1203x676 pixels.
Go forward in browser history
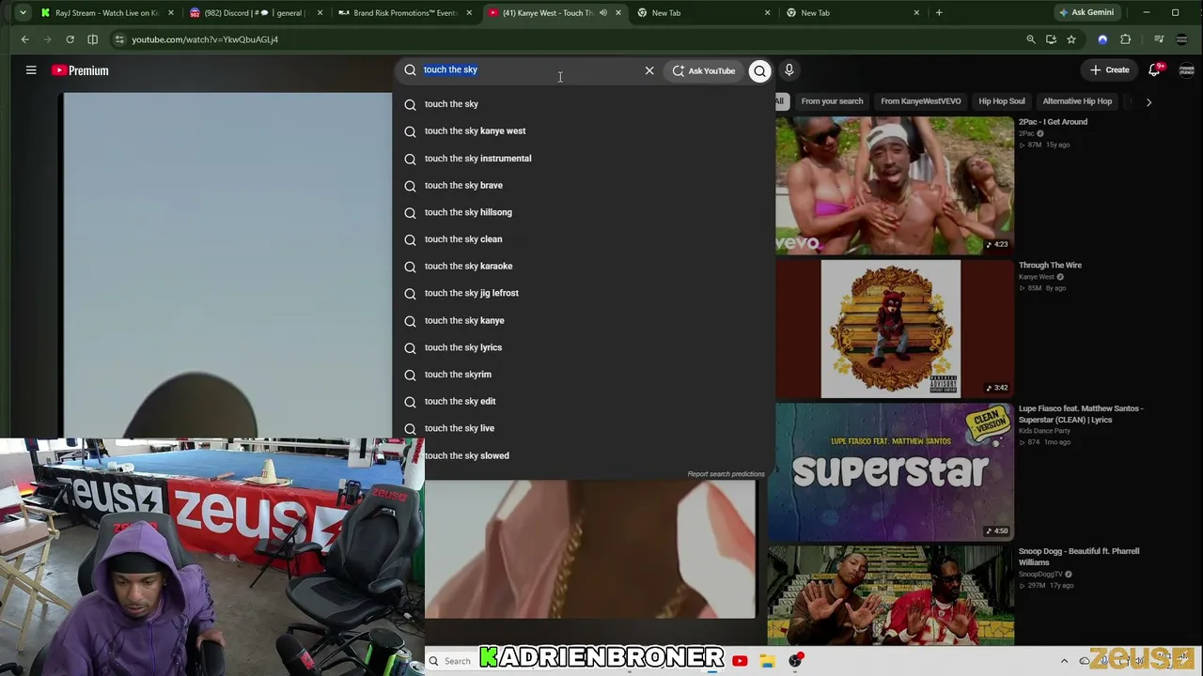[48, 39]
